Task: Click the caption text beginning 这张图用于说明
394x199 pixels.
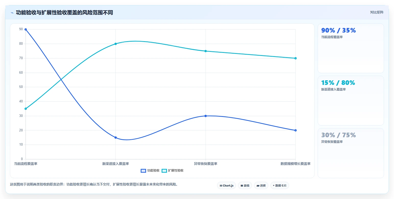Action: (x=94, y=184)
